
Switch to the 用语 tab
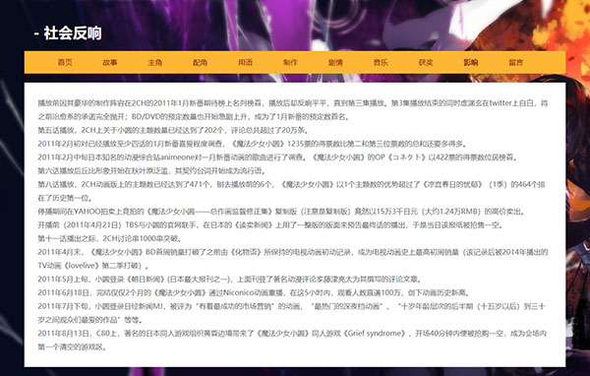click(245, 63)
